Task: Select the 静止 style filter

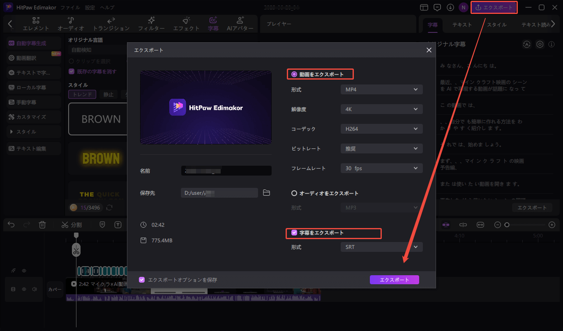Action: pos(108,94)
